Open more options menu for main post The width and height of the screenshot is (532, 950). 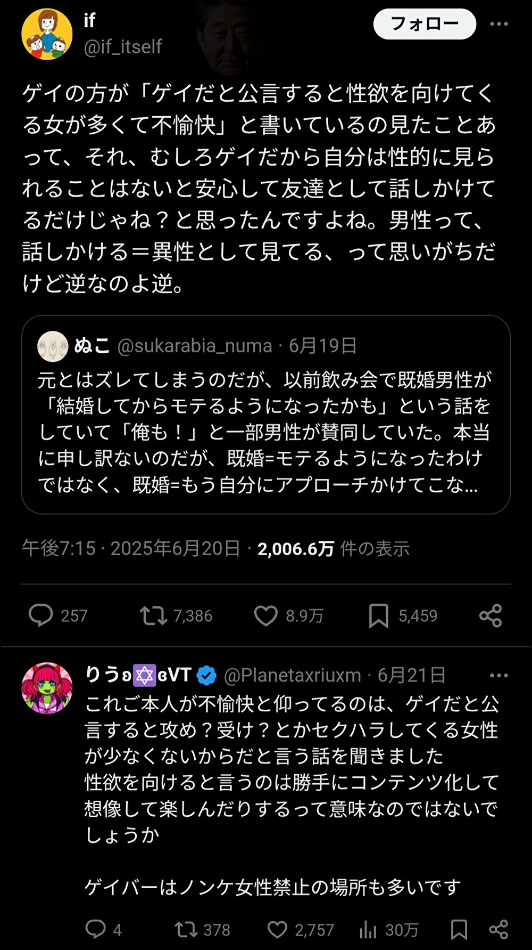[x=498, y=24]
